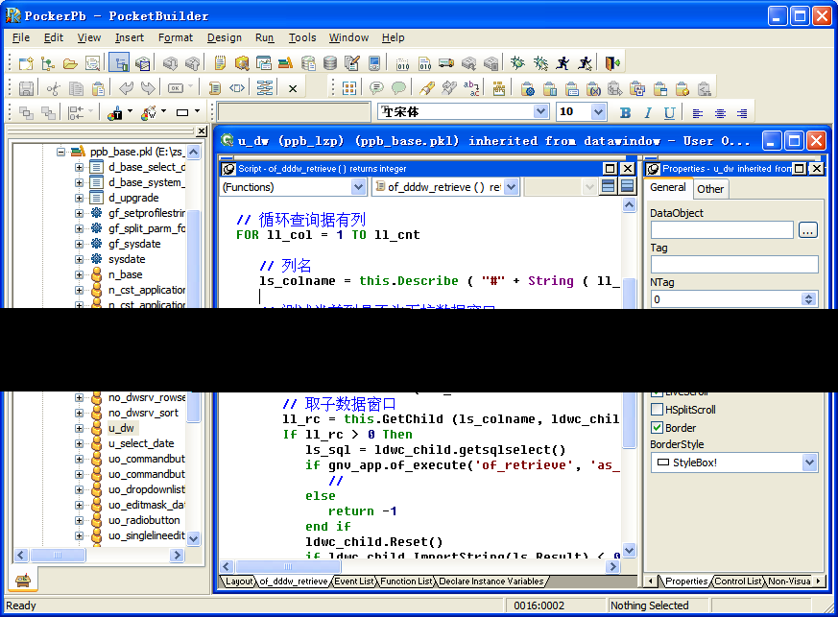Click the Align Left text icon
838x617 pixels.
(x=698, y=113)
